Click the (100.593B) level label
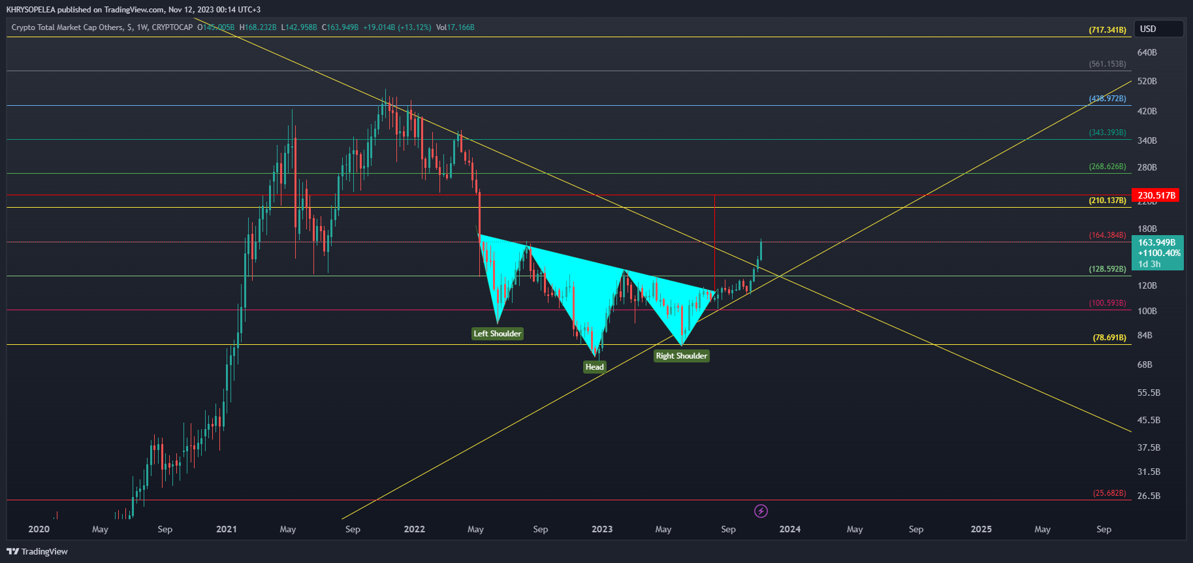Image resolution: width=1193 pixels, height=563 pixels. [1107, 303]
